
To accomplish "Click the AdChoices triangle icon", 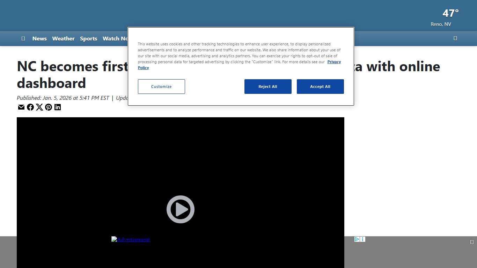I will [x=357, y=239].
